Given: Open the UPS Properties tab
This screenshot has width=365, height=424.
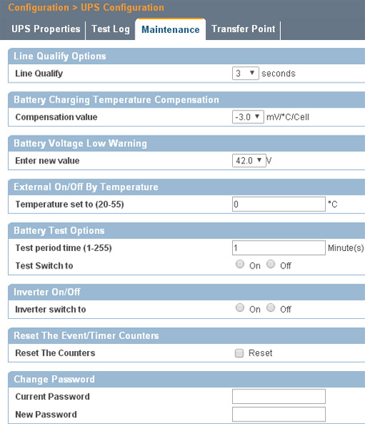Looking at the screenshot, I should coord(46,29).
